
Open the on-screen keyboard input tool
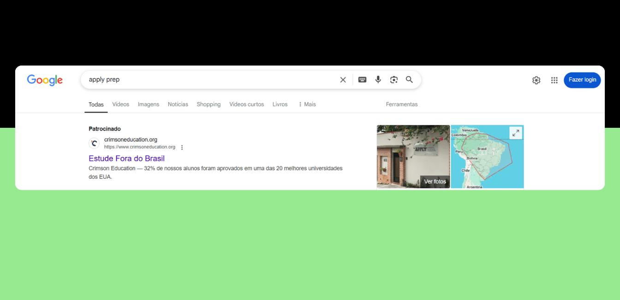point(362,80)
